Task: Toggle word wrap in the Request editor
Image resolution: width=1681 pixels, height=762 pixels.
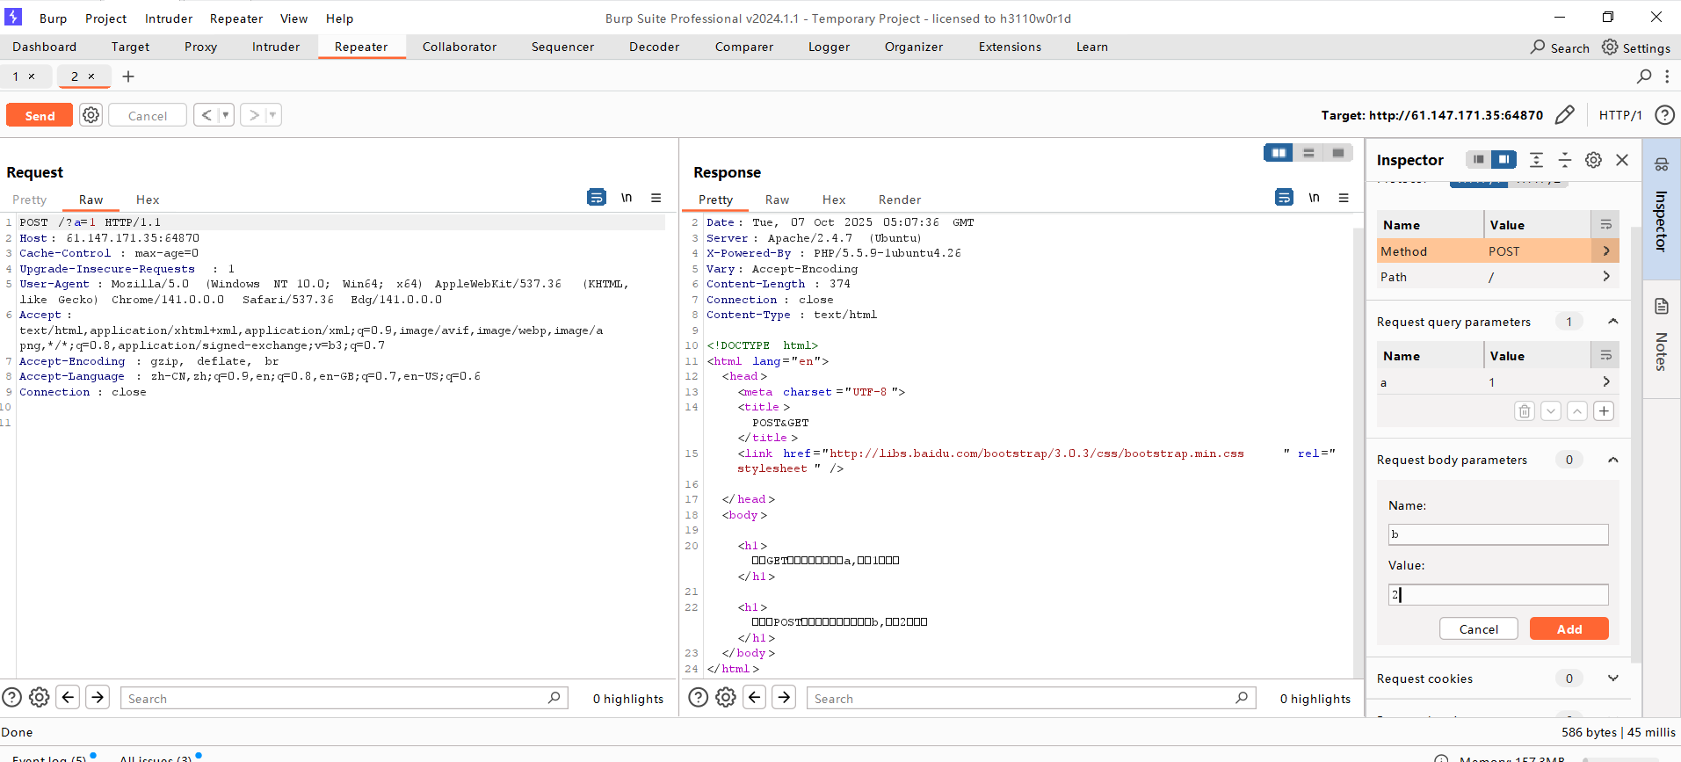Action: pos(597,198)
